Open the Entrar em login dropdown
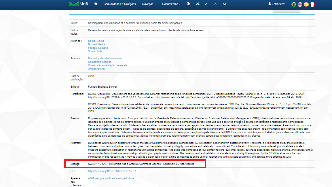The height and width of the screenshot is (187, 332). pyautogui.click(x=278, y=4)
